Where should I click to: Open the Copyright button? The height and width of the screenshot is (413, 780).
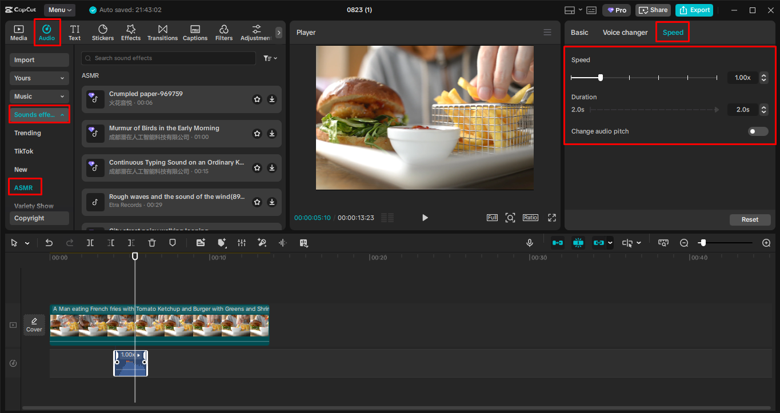point(39,218)
